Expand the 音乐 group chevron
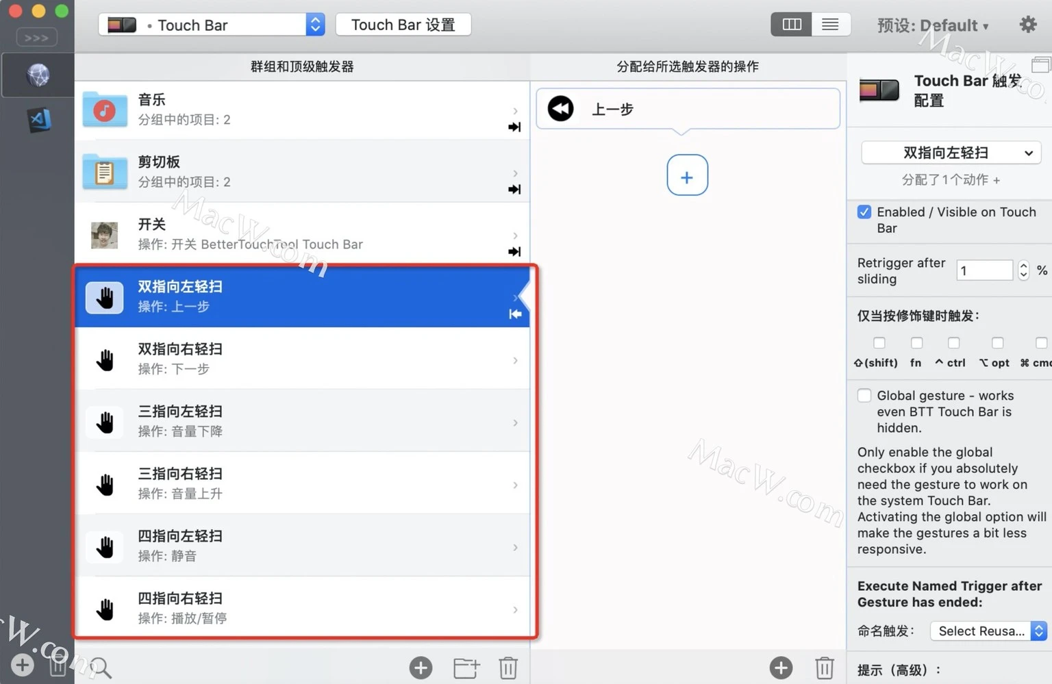This screenshot has width=1052, height=684. click(x=515, y=110)
